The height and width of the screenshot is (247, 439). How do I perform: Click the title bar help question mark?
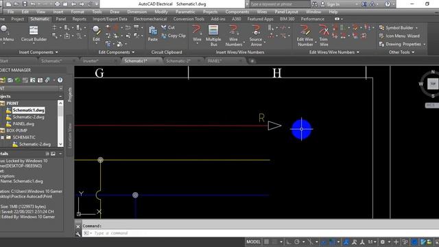388,4
